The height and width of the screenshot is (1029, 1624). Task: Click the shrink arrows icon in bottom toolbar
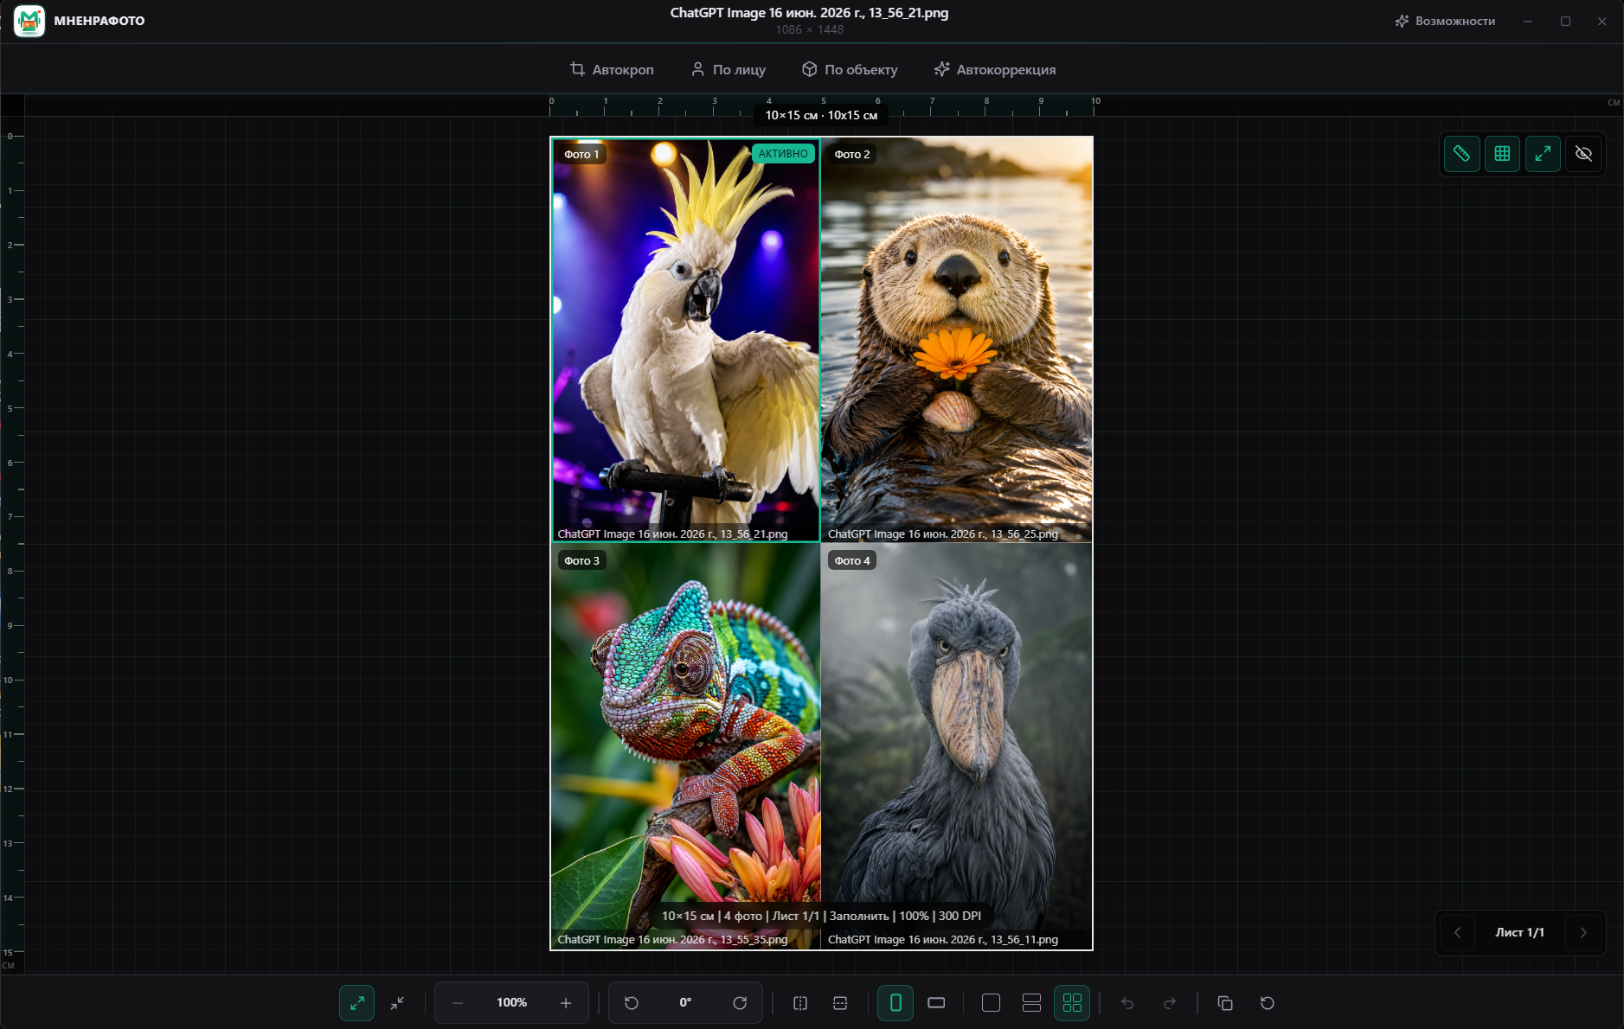click(x=397, y=1003)
